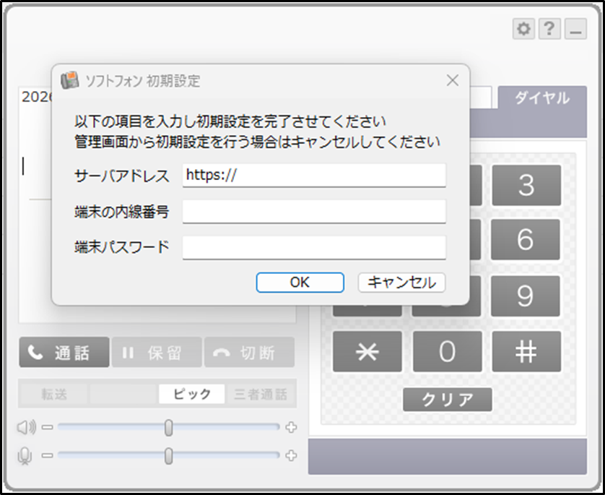
Task: Click the help question mark icon
Action: tap(549, 29)
